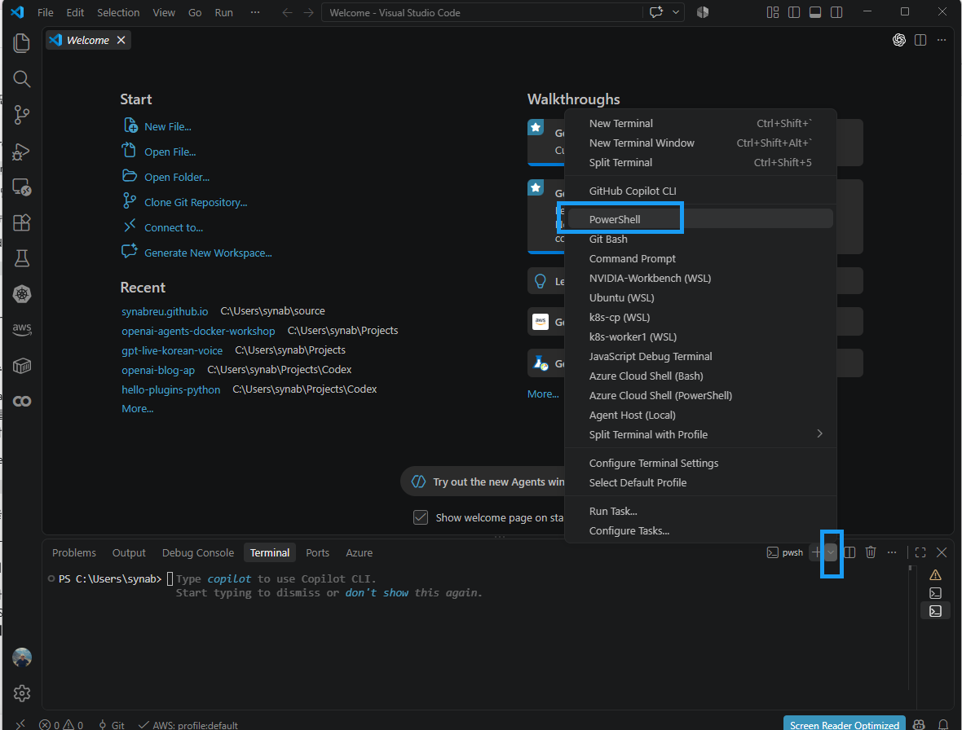Click the Accounts avatar icon
The image size is (962, 730).
click(x=21, y=657)
